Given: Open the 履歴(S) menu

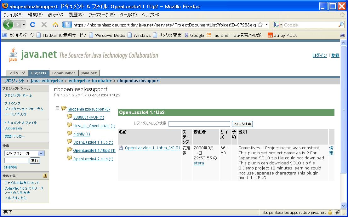Looking at the screenshot, I should (76, 15).
